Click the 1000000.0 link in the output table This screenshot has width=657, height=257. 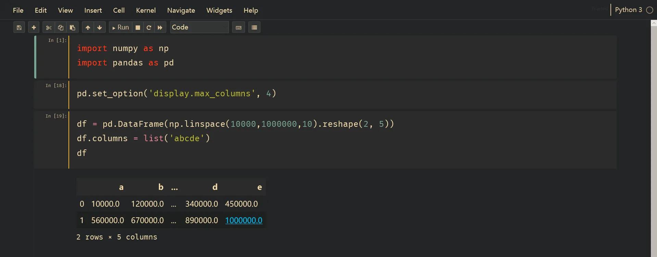pos(244,220)
